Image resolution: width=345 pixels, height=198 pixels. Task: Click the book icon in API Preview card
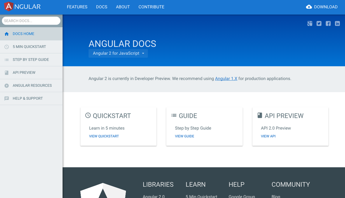point(260,115)
